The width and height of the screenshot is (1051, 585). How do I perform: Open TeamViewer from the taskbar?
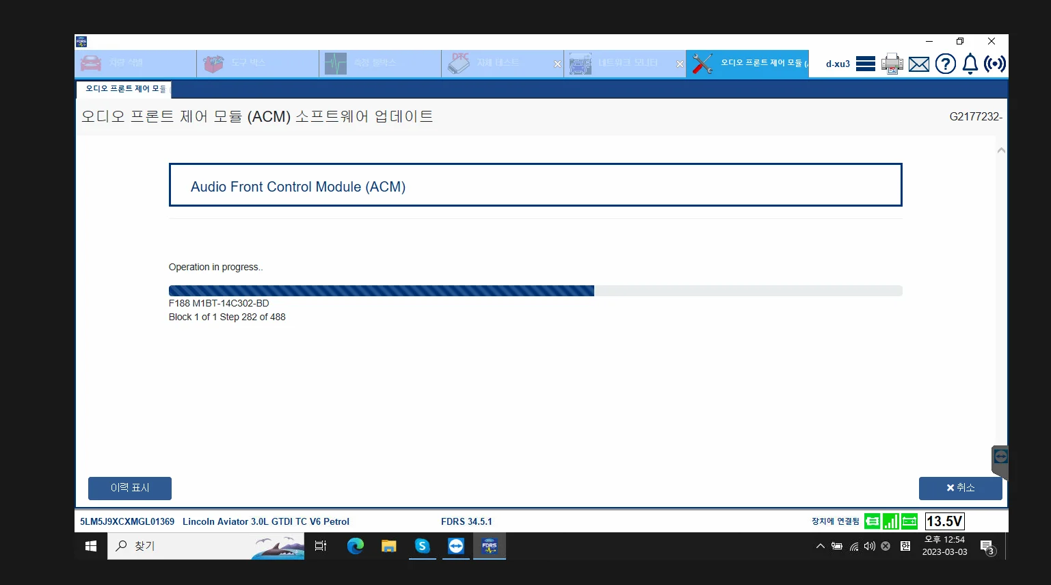click(x=456, y=546)
